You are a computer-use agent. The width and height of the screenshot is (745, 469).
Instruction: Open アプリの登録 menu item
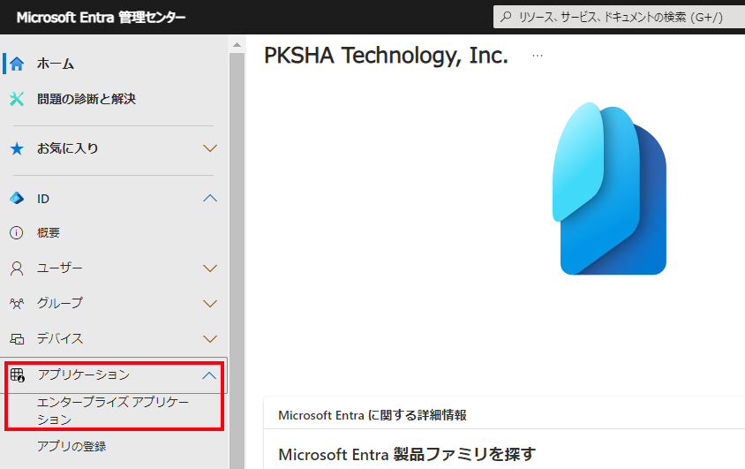[x=71, y=446]
